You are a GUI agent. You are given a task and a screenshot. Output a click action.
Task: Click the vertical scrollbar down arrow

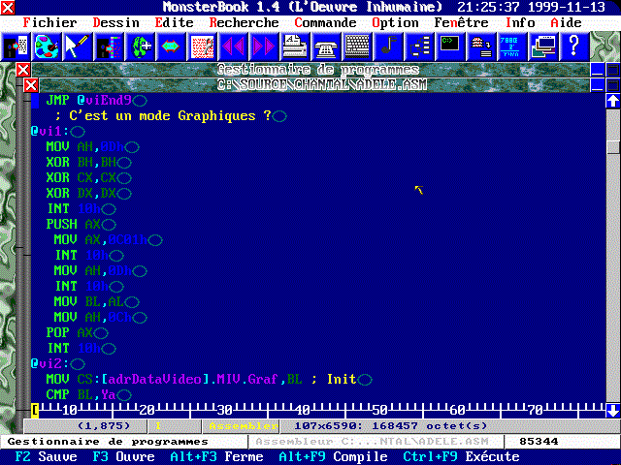point(613,411)
